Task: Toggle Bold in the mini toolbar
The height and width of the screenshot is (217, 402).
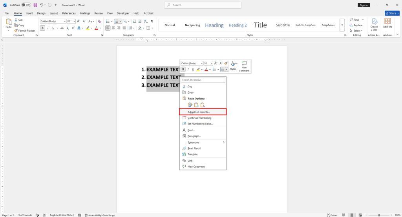Action: 183,69
